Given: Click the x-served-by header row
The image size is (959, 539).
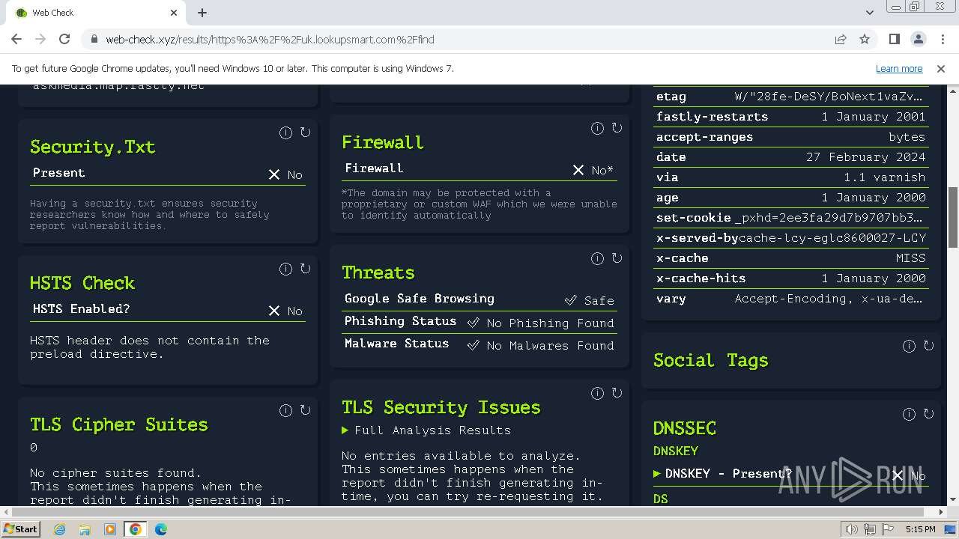Looking at the screenshot, I should pyautogui.click(x=791, y=238).
